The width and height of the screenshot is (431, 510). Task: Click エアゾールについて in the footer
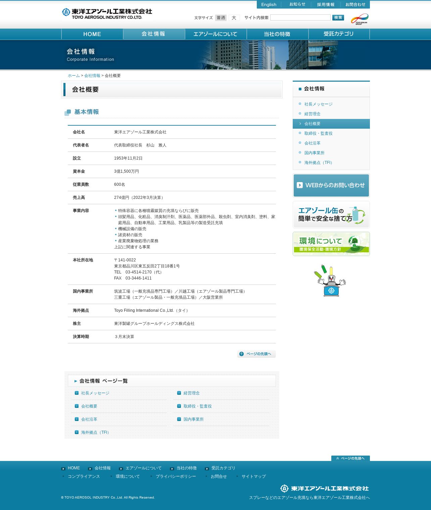coord(144,468)
